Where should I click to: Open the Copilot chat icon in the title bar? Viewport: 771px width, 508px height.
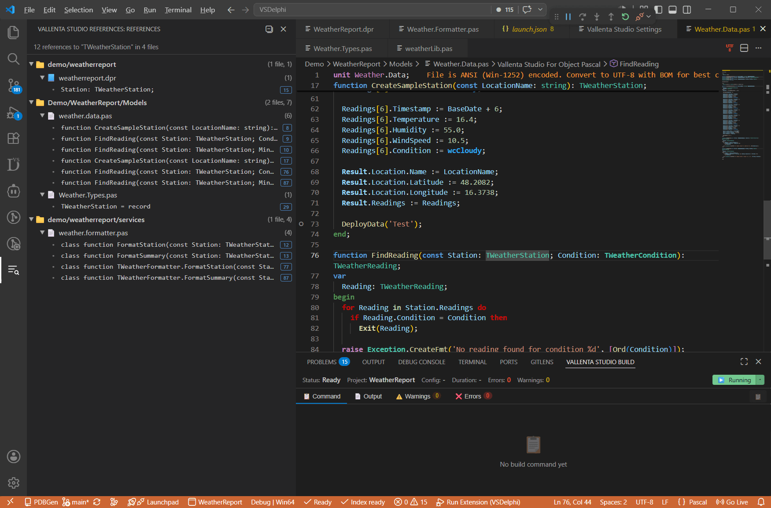coord(527,9)
